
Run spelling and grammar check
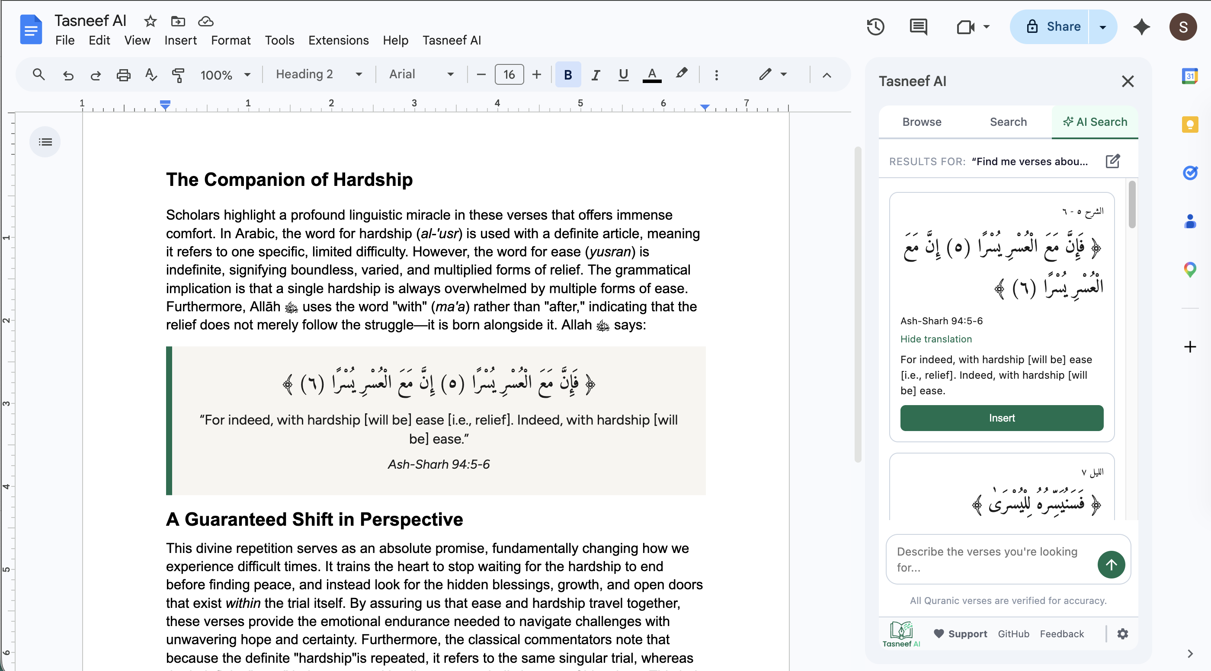pyautogui.click(x=151, y=74)
